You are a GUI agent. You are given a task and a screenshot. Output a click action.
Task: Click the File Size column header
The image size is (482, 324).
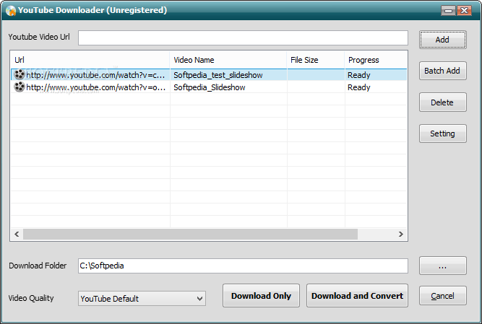316,60
